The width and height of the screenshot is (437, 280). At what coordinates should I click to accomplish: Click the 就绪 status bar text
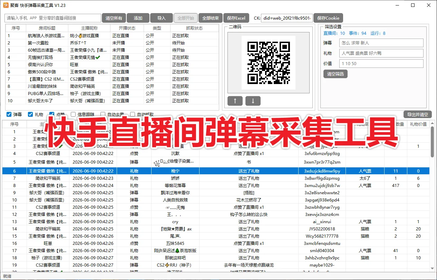7,276
